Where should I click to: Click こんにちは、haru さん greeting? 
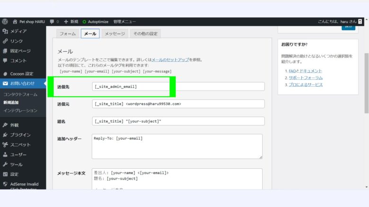point(337,22)
